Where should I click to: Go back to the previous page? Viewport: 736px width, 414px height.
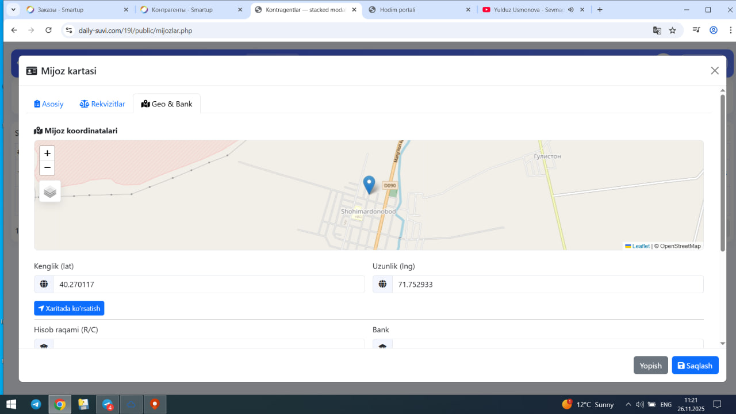(x=14, y=30)
